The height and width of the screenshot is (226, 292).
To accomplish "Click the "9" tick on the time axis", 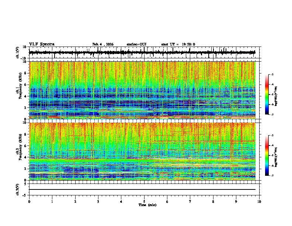I will tap(236, 202).
